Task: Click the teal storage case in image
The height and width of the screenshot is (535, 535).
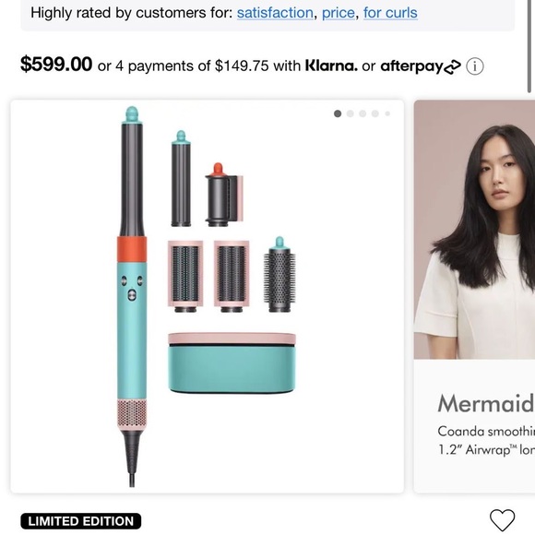Action: [232, 363]
